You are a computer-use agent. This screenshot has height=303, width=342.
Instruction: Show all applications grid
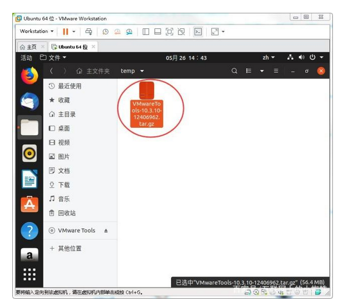click(x=29, y=274)
